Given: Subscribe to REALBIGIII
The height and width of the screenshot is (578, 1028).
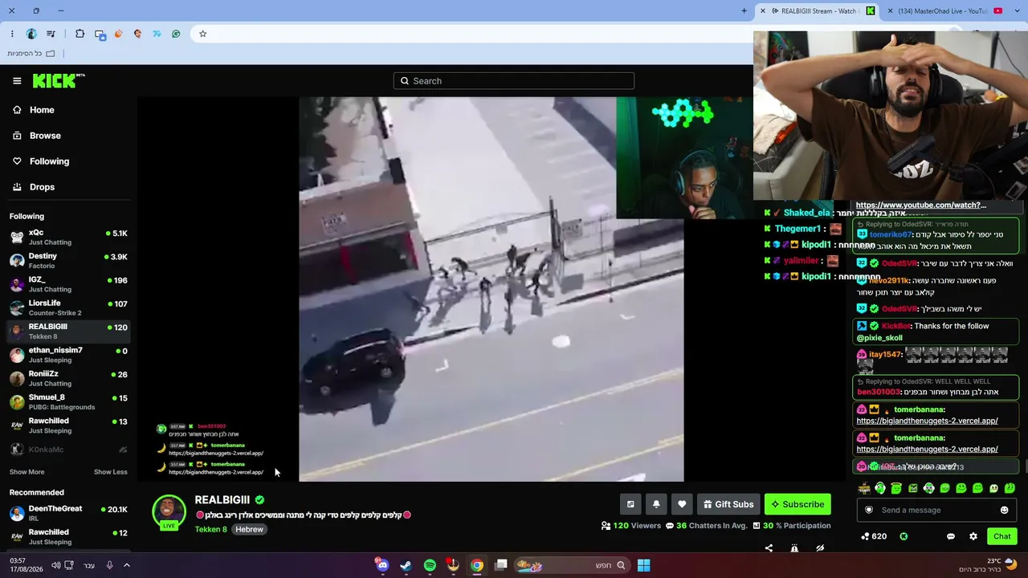Looking at the screenshot, I should 798,504.
